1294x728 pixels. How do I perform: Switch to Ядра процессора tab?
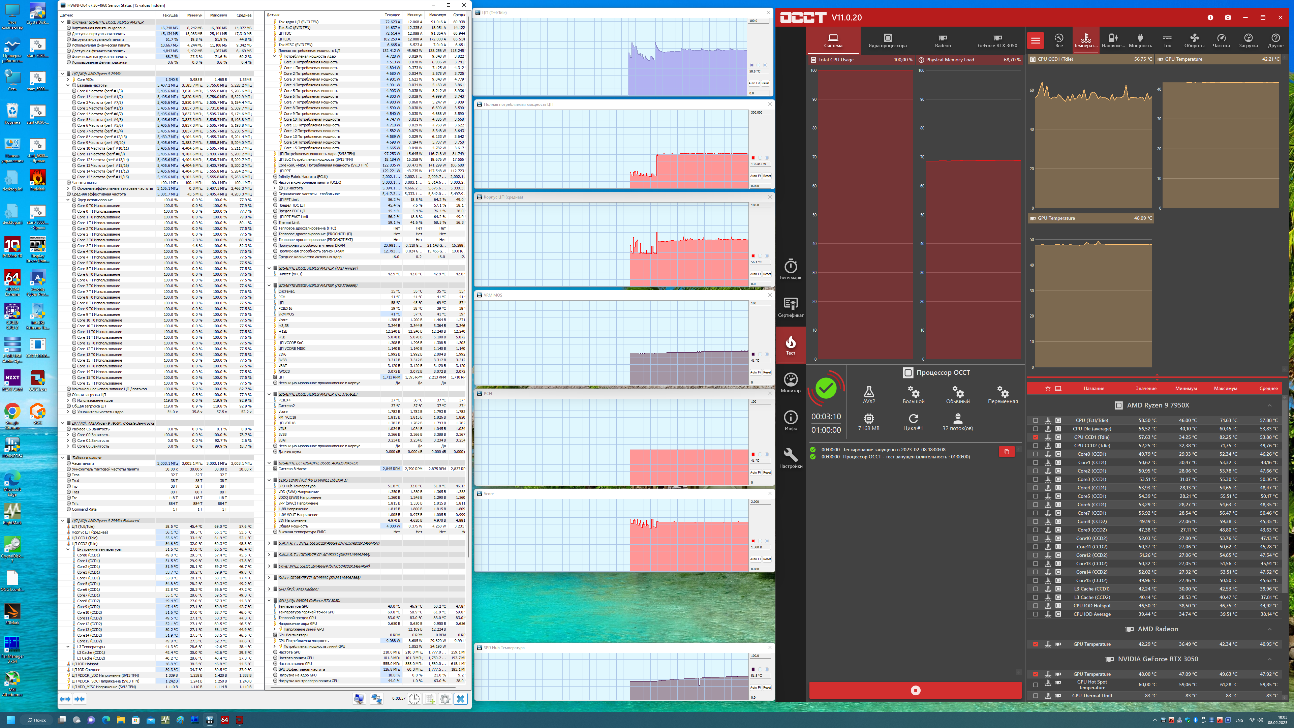(887, 40)
